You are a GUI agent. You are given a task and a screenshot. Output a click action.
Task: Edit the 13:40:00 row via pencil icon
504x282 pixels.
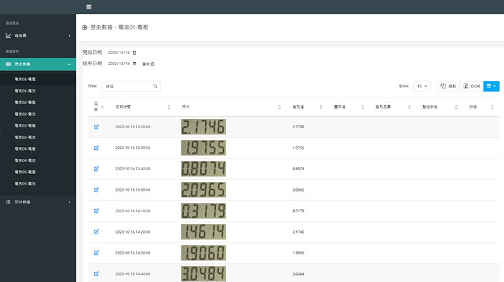[96, 169]
